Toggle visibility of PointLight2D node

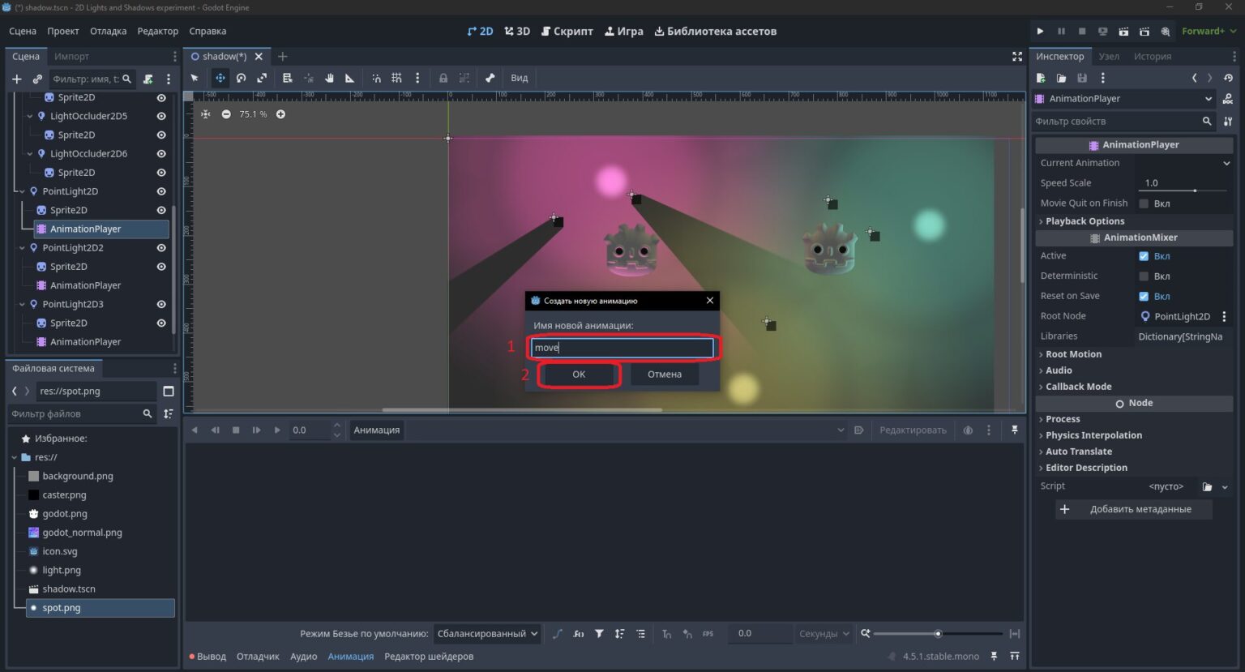point(161,191)
